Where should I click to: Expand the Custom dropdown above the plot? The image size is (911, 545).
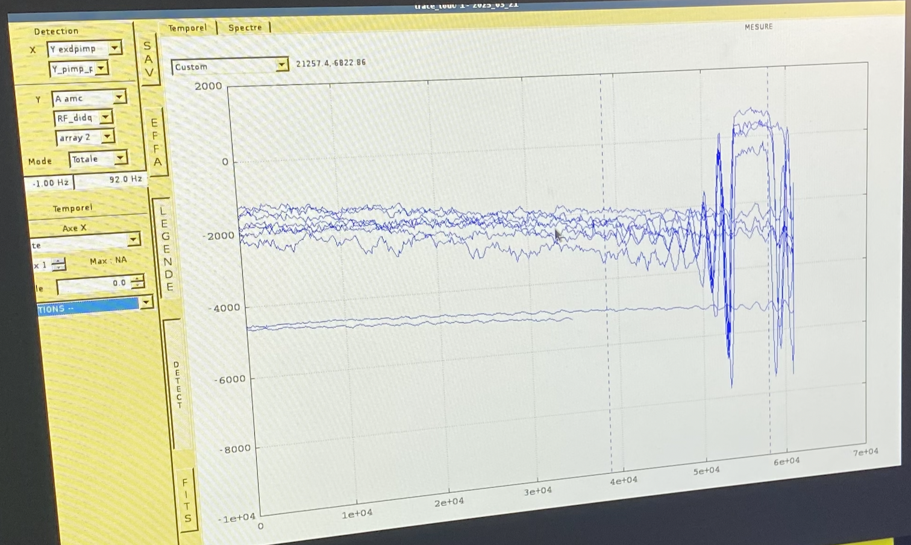[x=281, y=65]
